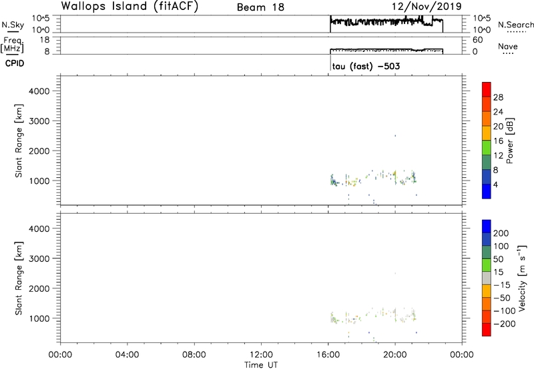Click the 'Slant Range [km]' label of the power panel
The width and height of the screenshot is (534, 369).
point(19,141)
